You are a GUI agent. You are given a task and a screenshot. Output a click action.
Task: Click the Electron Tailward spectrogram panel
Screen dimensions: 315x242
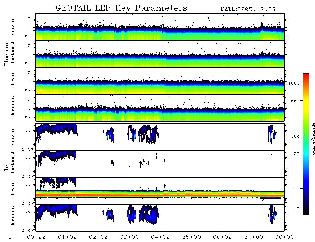coord(160,81)
